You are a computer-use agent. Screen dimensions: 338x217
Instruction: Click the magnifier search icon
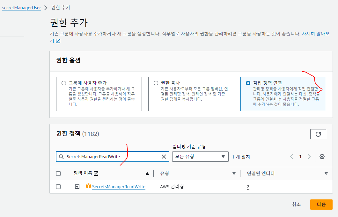[61, 157]
